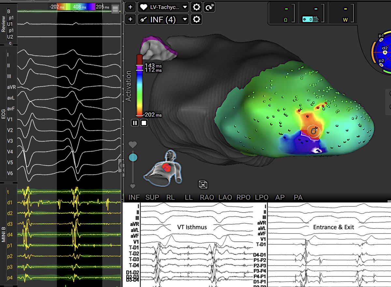Select the Review tab on the left panel
This screenshot has height=287, width=391.
[3, 23]
